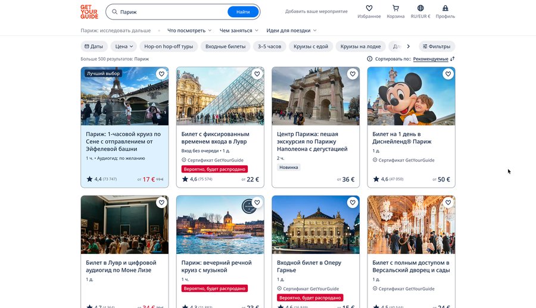This screenshot has width=536, height=308.
Task: Open the Фильтры button
Action: [x=437, y=46]
